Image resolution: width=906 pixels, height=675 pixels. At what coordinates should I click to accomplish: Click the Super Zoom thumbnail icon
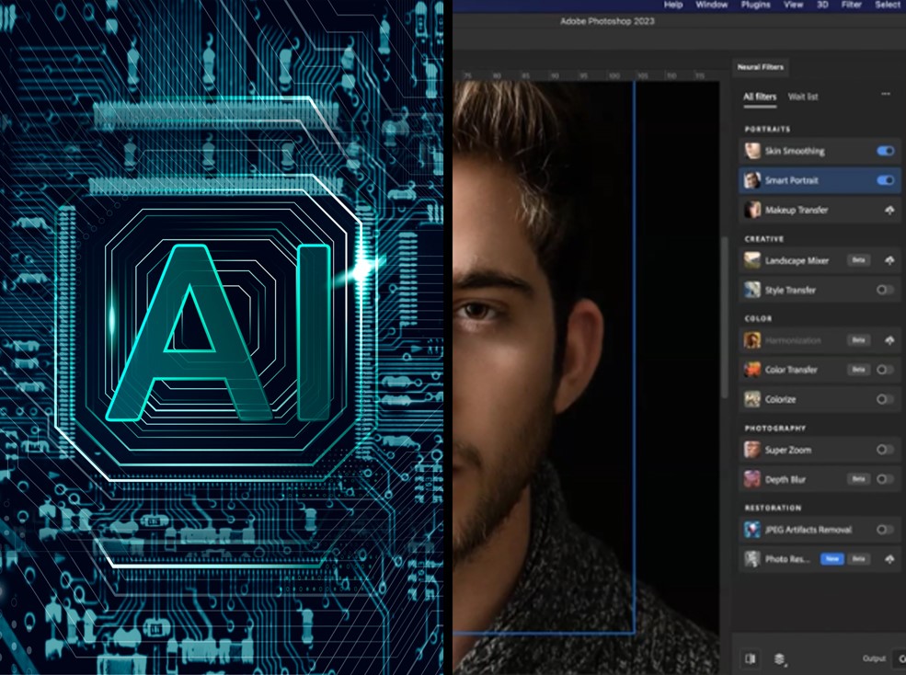click(x=752, y=449)
